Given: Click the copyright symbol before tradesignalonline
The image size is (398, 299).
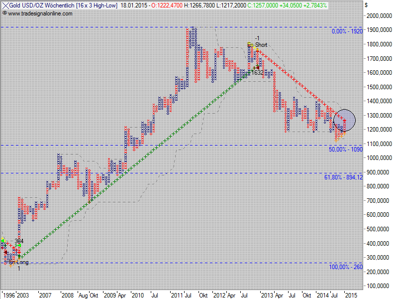Looking at the screenshot, I should pyautogui.click(x=4, y=13).
